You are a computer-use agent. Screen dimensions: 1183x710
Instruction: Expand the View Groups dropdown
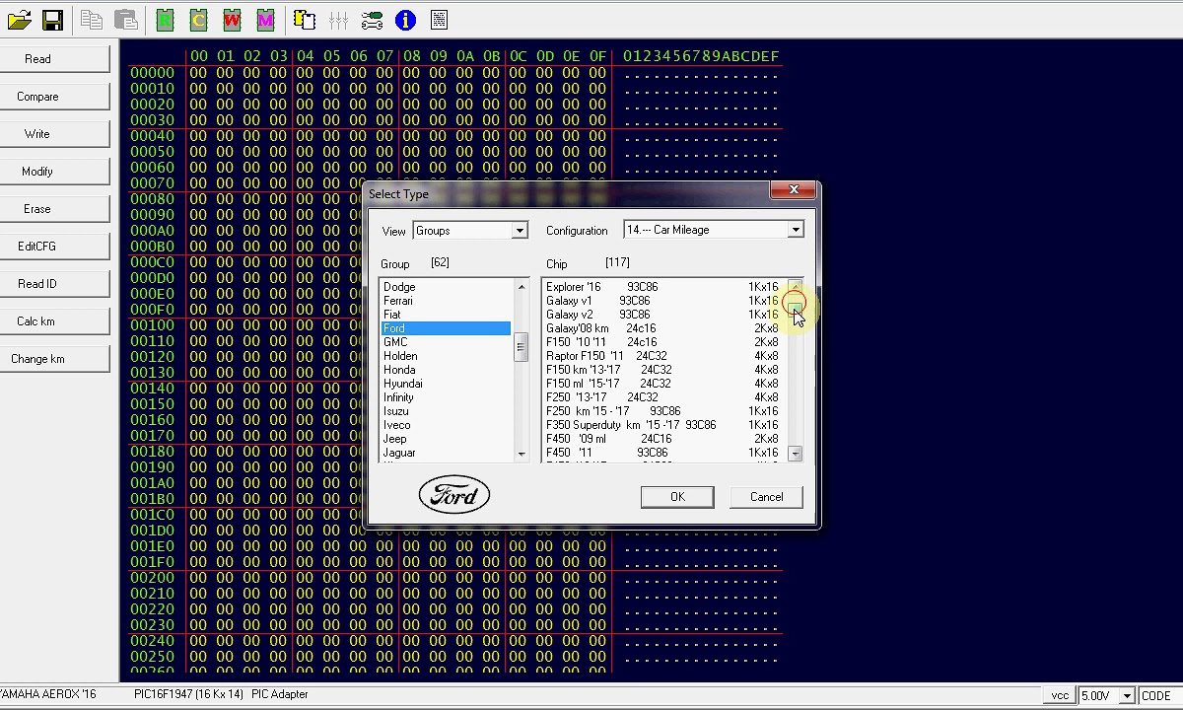pyautogui.click(x=520, y=231)
